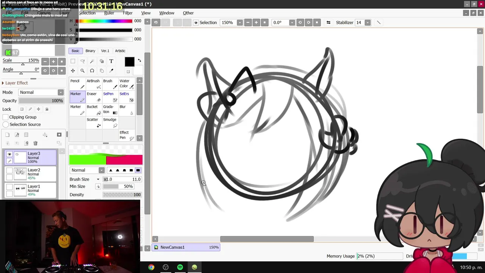Choose the Water Color brush
485x273 pixels.
pyautogui.click(x=126, y=84)
